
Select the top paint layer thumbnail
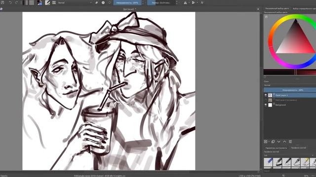point(270,95)
